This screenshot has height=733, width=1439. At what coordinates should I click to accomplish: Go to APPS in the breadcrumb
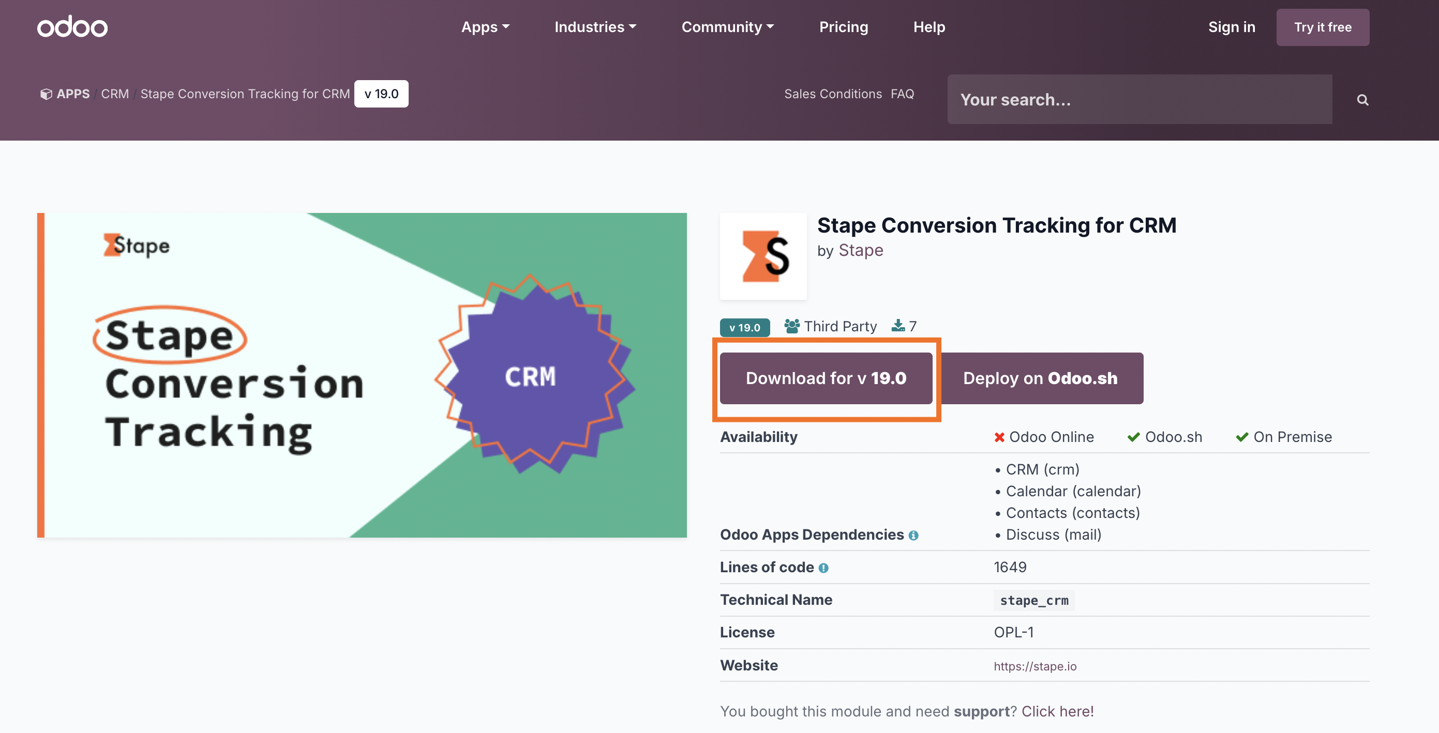pos(72,94)
